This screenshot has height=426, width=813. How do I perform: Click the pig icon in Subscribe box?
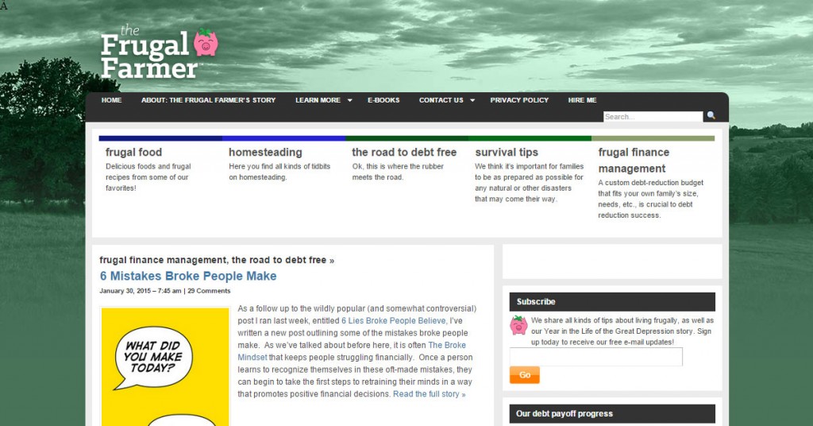(x=519, y=325)
